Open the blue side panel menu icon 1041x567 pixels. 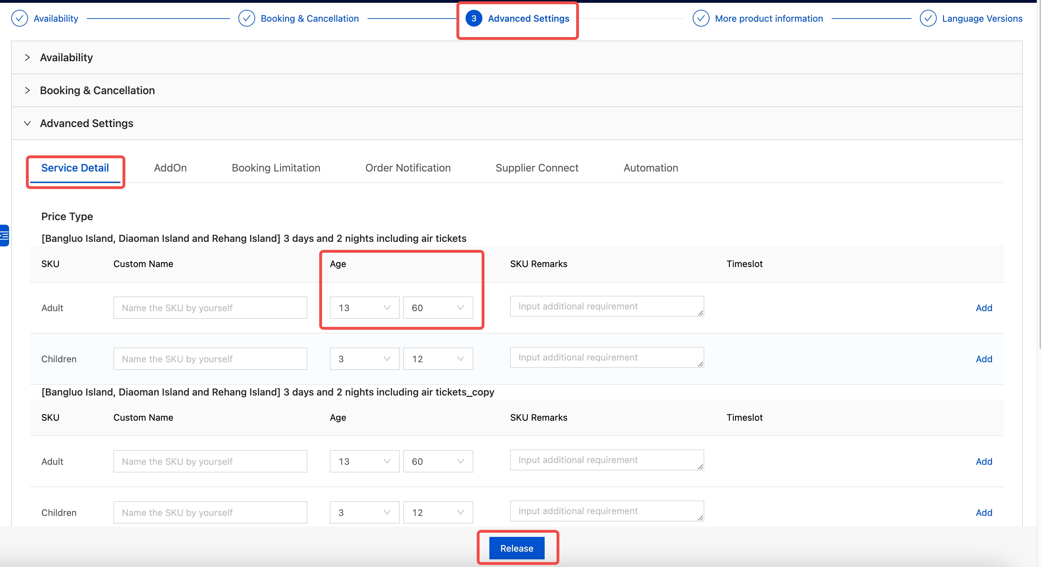pyautogui.click(x=5, y=236)
